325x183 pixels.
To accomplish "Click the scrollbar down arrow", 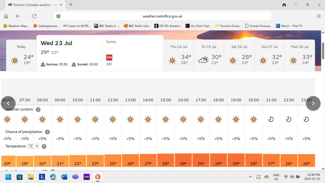I will [323, 169].
